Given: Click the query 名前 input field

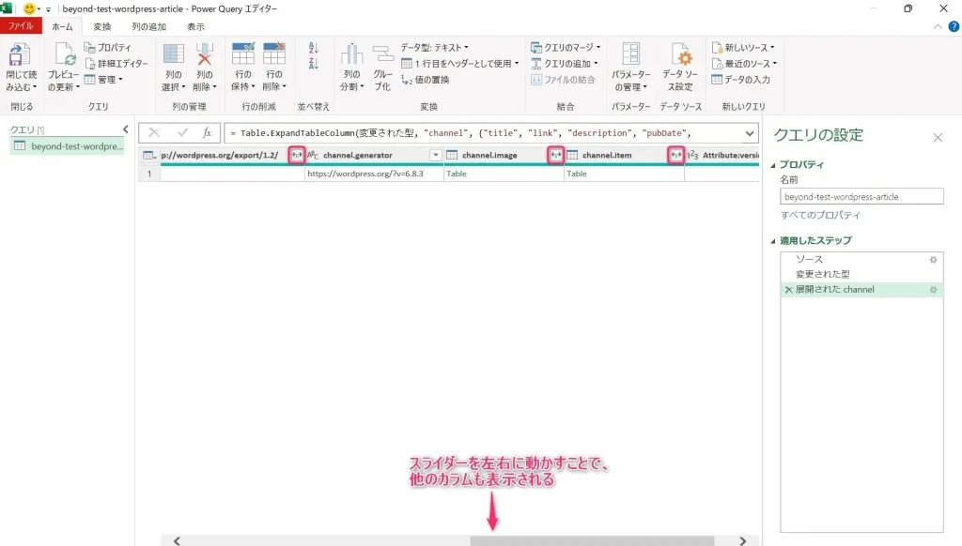Looking at the screenshot, I should [861, 197].
